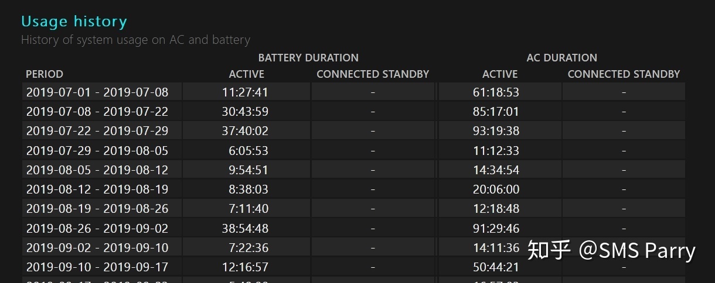Image resolution: width=715 pixels, height=283 pixels.
Task: Select the period 2019-08-12 - 2019-08-19 cell
Action: tap(97, 189)
